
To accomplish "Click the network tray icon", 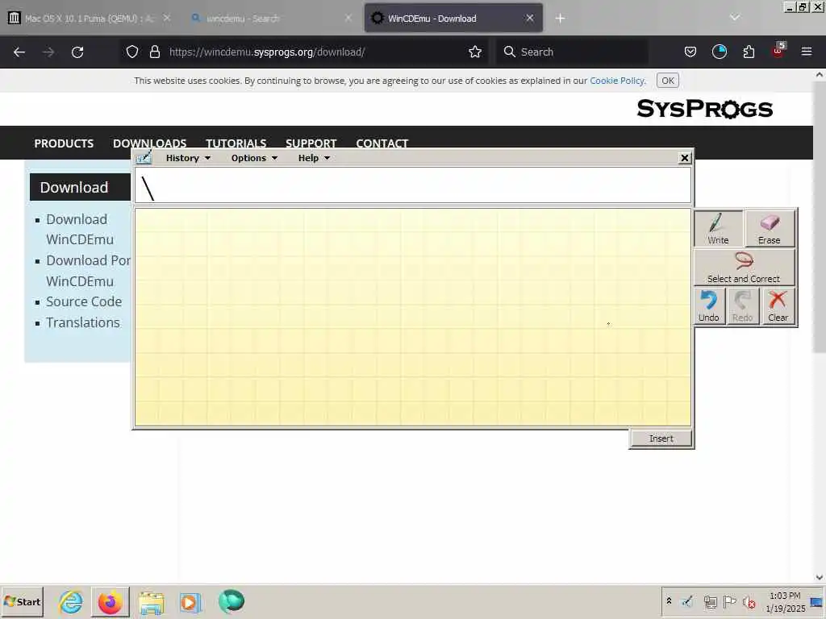I will 710,601.
